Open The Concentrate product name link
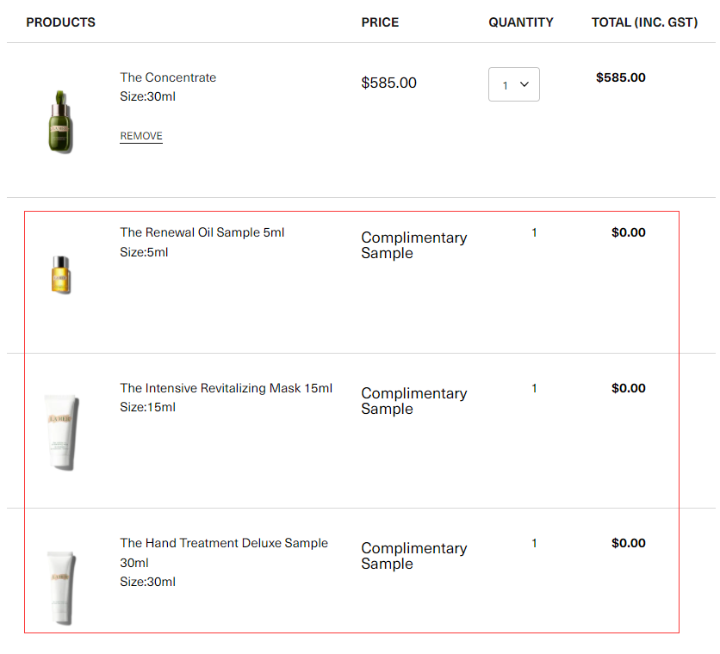Screen dimensions: 720x654 (168, 77)
